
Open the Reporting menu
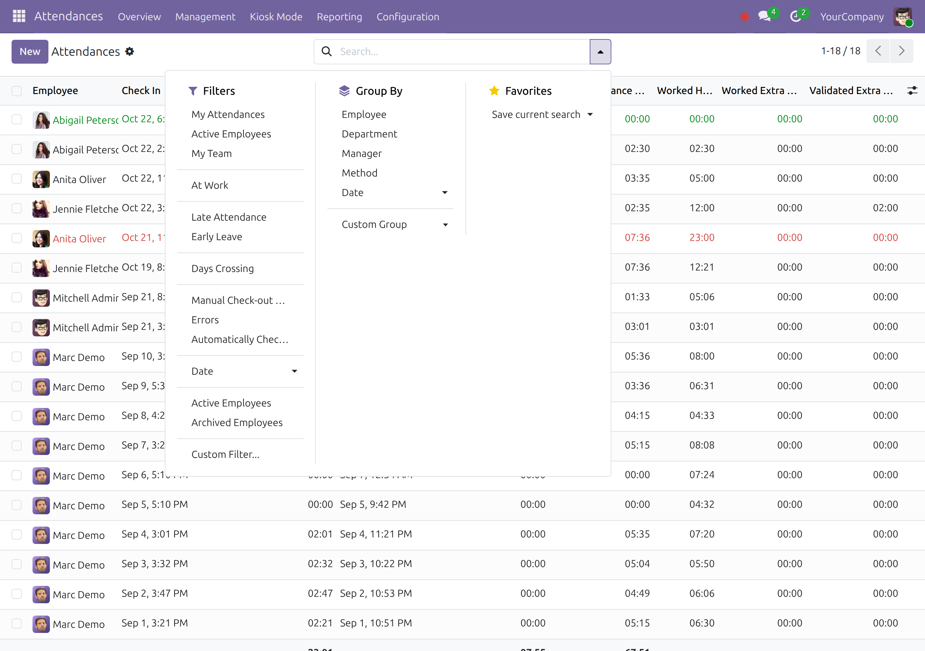[339, 17]
